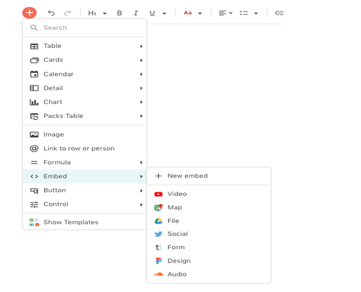
Task: Click the colorful templates icon
Action: (34, 222)
